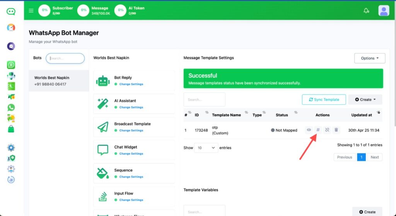Open the green shopping bag sidebar icon

click(11, 129)
